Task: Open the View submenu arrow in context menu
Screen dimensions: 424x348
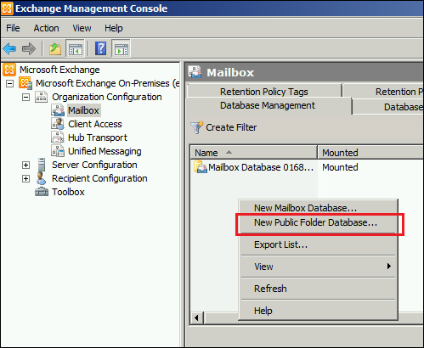Action: [x=389, y=267]
